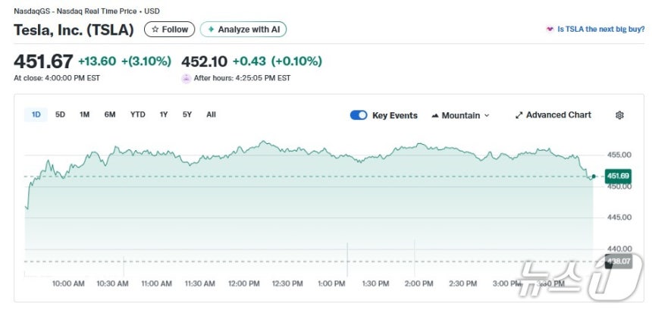Viewport: 652px width, 310px height.
Task: Click the 451.69 price label on axis
Action: 619,176
